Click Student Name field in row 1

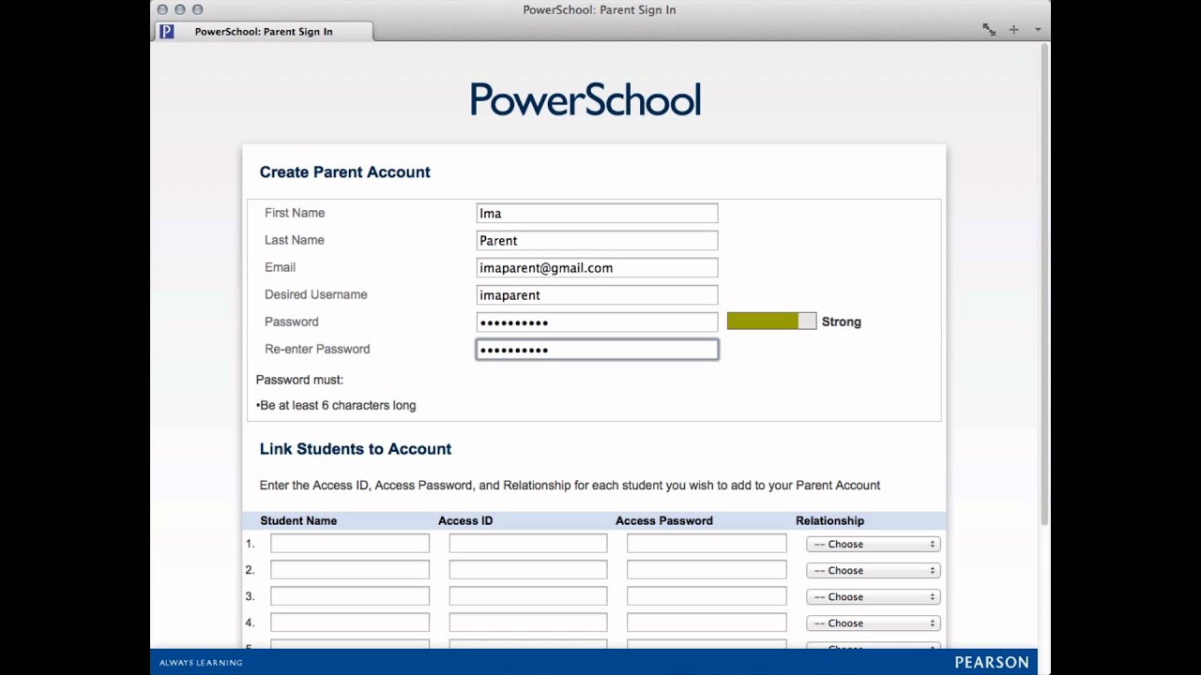(350, 544)
